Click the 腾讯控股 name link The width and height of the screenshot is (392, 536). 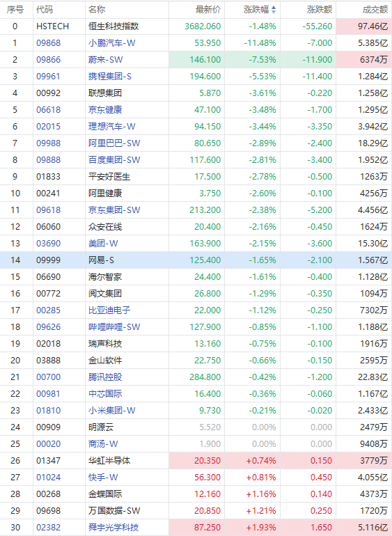[105, 377]
